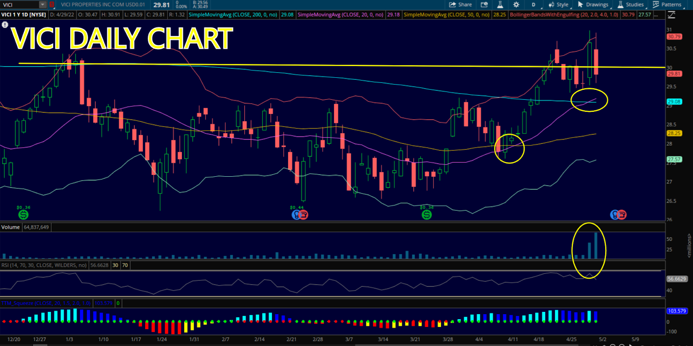Screen dimensions: 693x346
Task: Click the range value R: 1.32
Action: 177,15
